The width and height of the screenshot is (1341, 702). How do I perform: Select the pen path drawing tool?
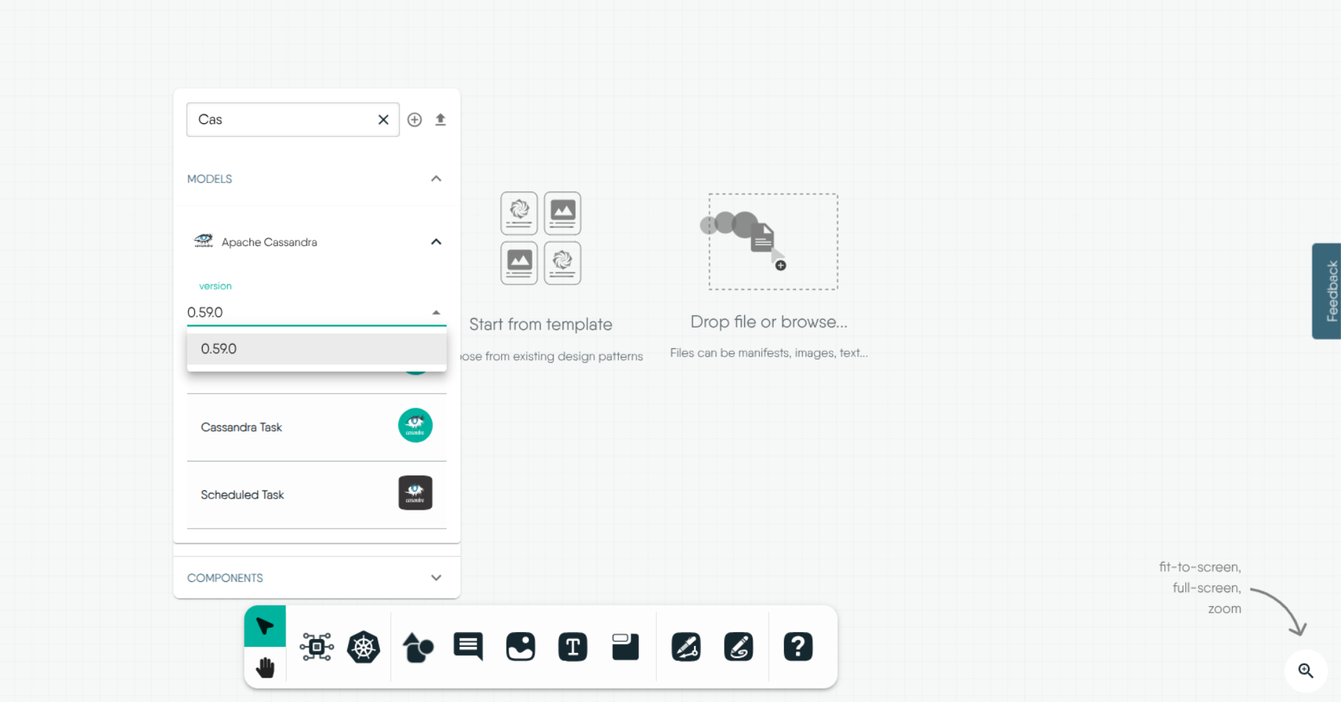[x=686, y=647]
